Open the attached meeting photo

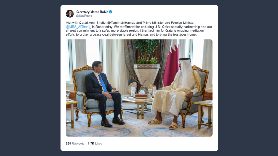pos(139,88)
